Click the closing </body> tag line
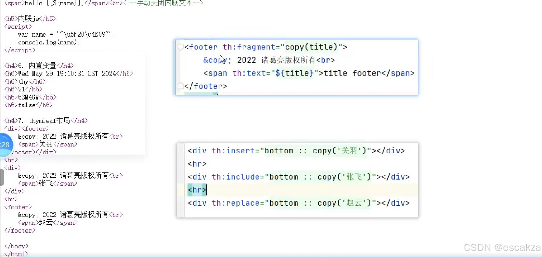The image size is (542, 257). coord(16,246)
